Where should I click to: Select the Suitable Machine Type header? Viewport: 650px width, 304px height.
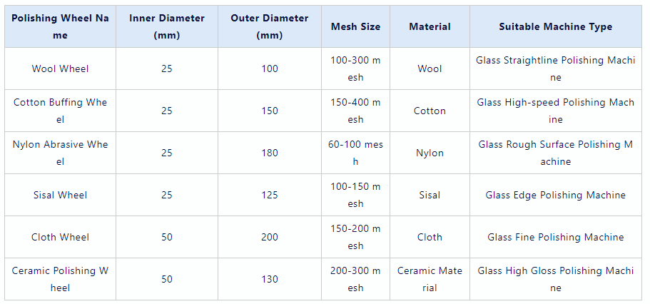click(x=555, y=27)
